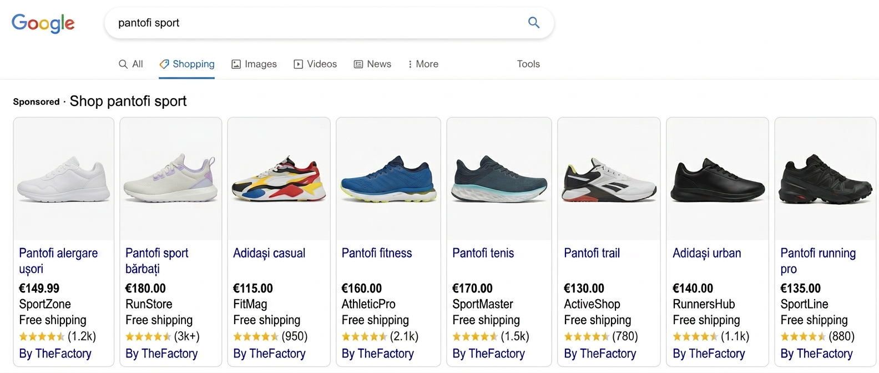The height and width of the screenshot is (373, 879).
Task: Click the ActiveShop seller name
Action: coord(592,304)
